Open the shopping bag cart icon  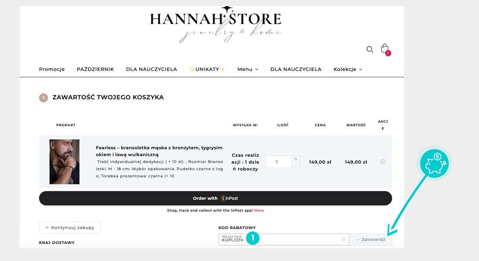click(x=385, y=48)
